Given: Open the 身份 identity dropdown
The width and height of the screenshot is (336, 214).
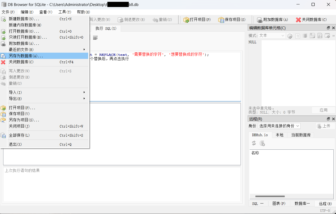Looking at the screenshot, I should pos(279,126).
